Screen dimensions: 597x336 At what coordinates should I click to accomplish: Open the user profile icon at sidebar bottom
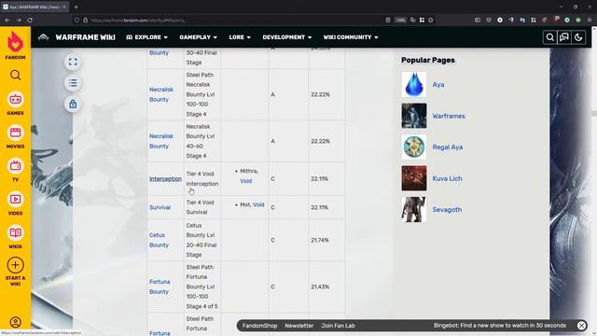tap(15, 322)
